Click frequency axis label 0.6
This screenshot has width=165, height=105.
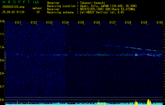tap(2, 100)
